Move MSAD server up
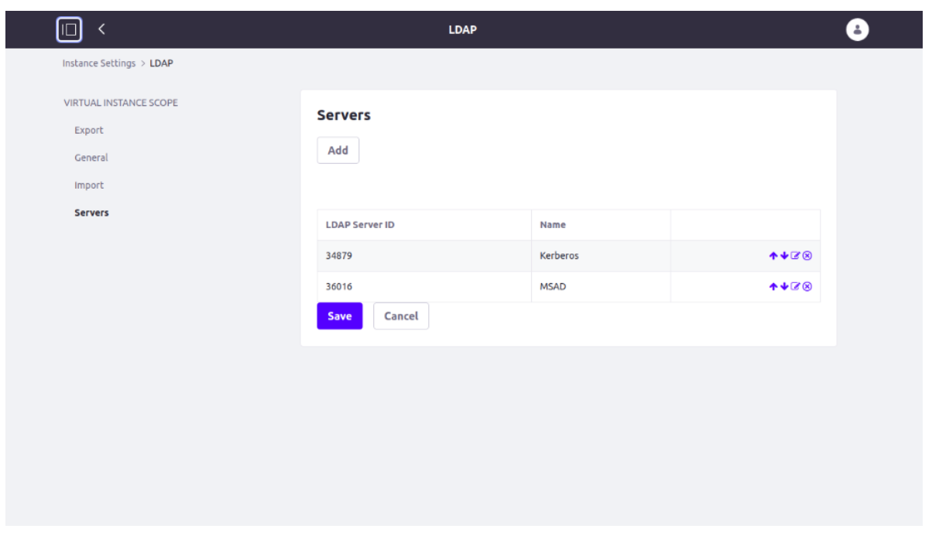932x539 pixels. [773, 286]
